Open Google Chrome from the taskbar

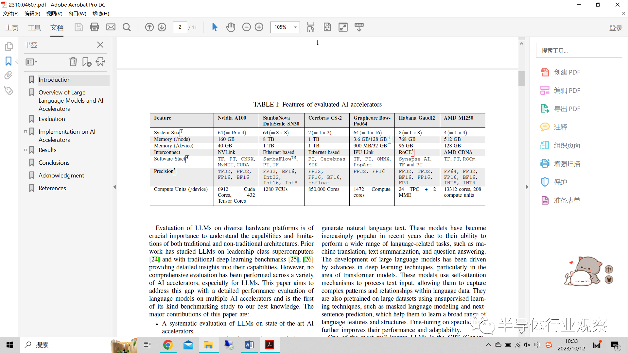coord(168,345)
